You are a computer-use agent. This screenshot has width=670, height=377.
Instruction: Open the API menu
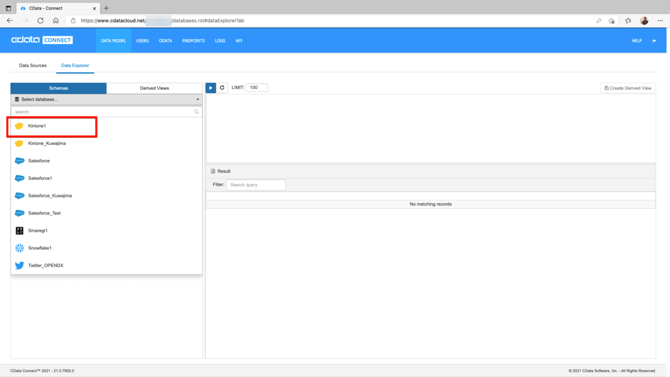(239, 41)
